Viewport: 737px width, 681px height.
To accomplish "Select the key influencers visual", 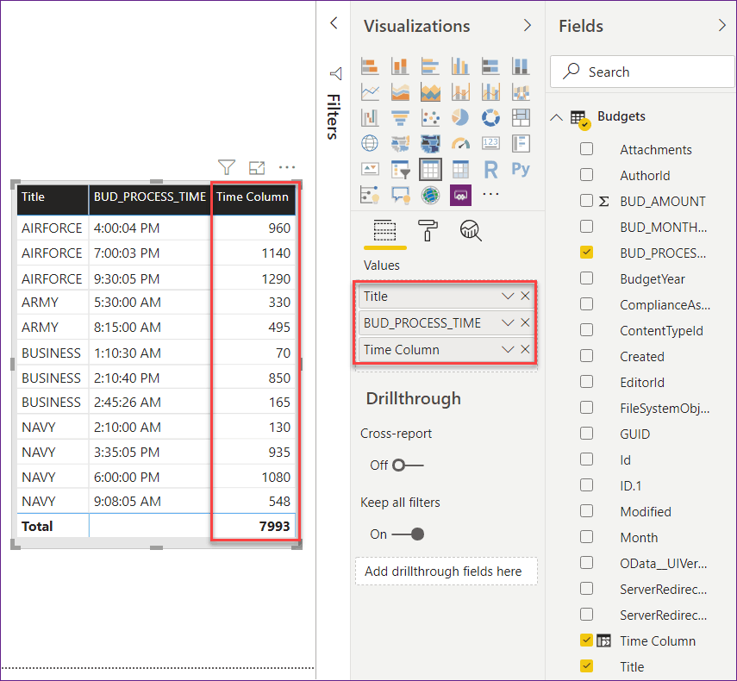I will click(x=370, y=195).
